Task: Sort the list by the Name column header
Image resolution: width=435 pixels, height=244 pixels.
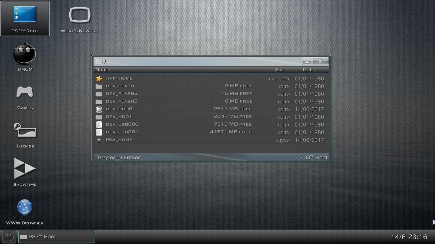Action: 102,70
